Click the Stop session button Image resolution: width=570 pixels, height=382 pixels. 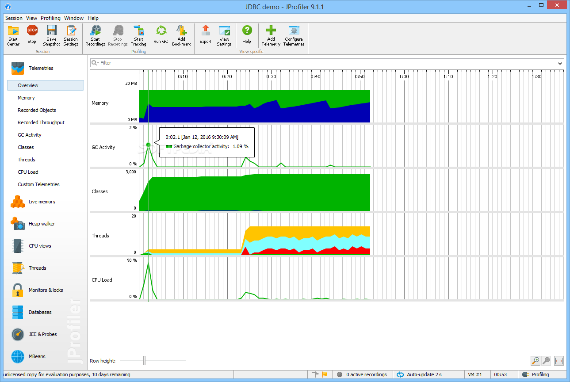pos(32,35)
